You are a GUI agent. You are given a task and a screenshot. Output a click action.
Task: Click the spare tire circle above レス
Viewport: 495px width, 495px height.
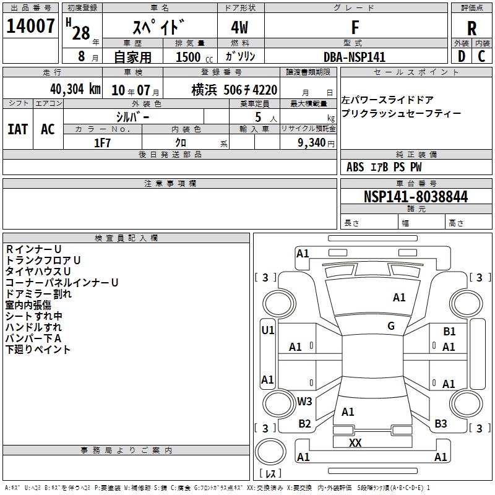pyautogui.click(x=270, y=452)
